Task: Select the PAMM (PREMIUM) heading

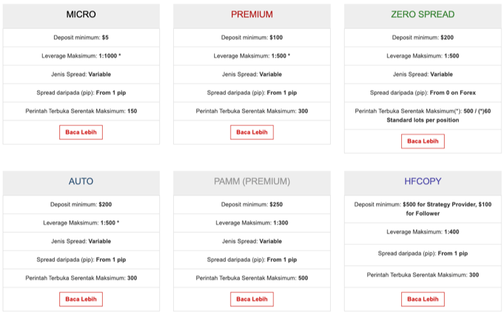Action: click(x=251, y=181)
